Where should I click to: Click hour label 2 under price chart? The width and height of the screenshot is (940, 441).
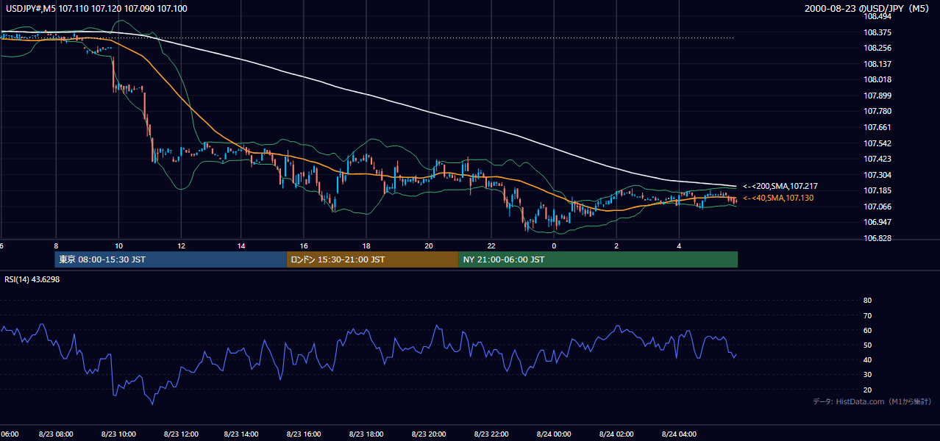point(616,246)
